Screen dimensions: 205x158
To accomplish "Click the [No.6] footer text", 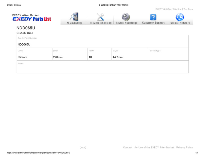I will pos(83,148).
